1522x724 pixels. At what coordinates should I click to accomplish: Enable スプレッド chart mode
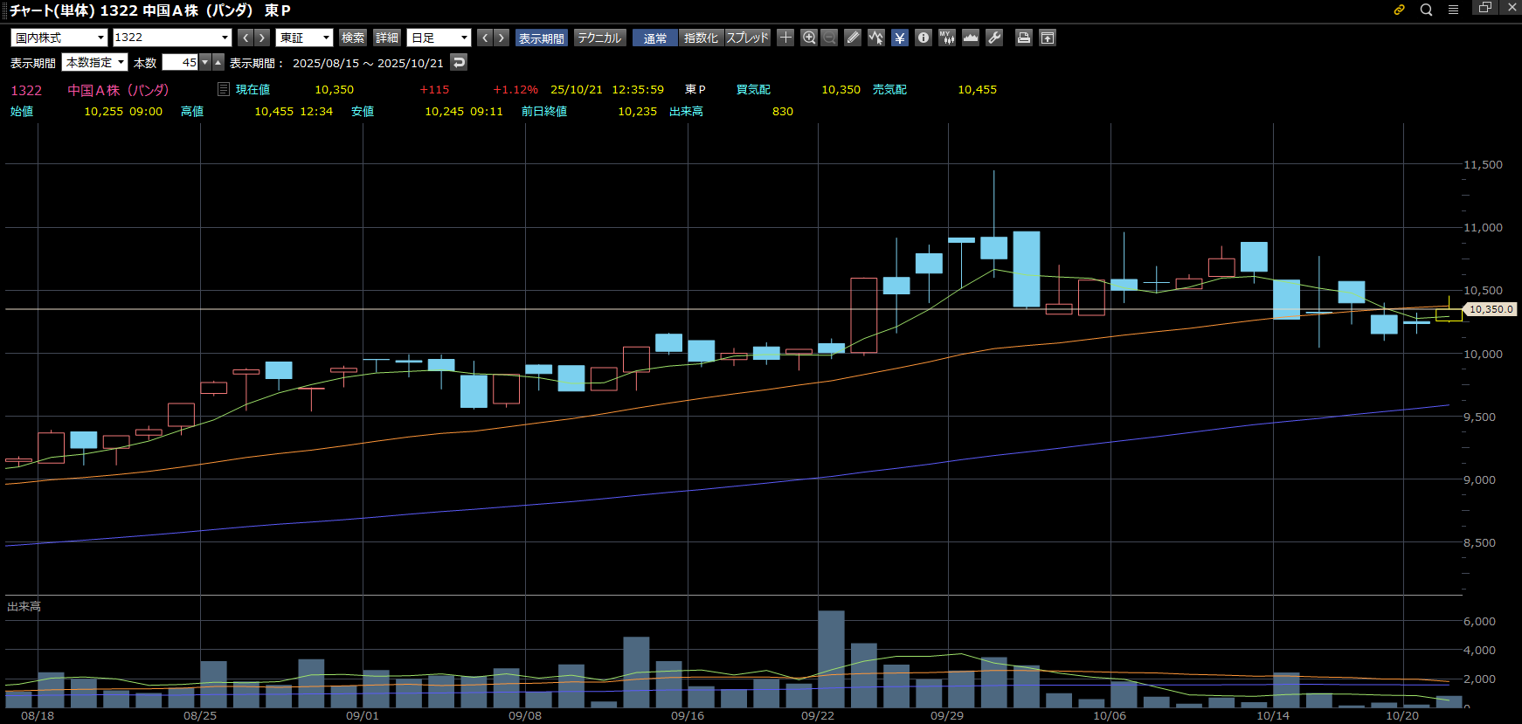pos(747,38)
